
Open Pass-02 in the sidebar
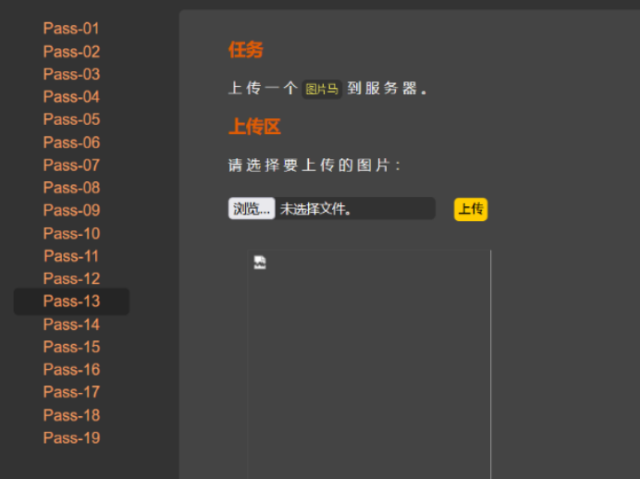[x=71, y=52]
